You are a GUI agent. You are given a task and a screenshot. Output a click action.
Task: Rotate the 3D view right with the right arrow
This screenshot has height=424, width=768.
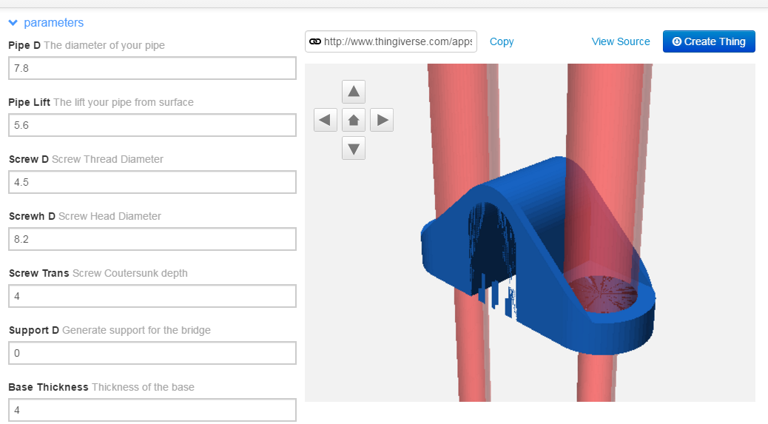click(382, 120)
